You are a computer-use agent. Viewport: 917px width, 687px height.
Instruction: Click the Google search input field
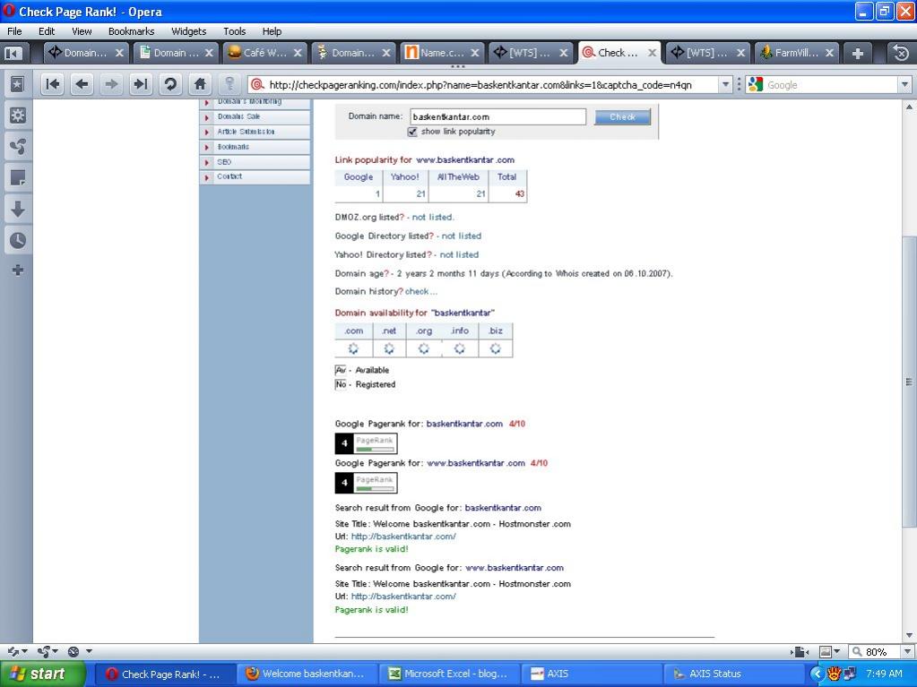[x=831, y=85]
